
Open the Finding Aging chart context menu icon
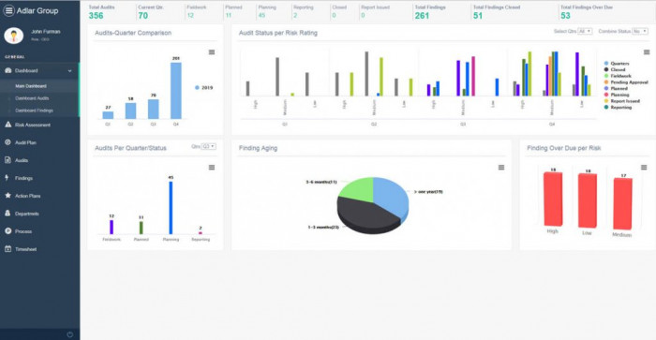pos(501,168)
